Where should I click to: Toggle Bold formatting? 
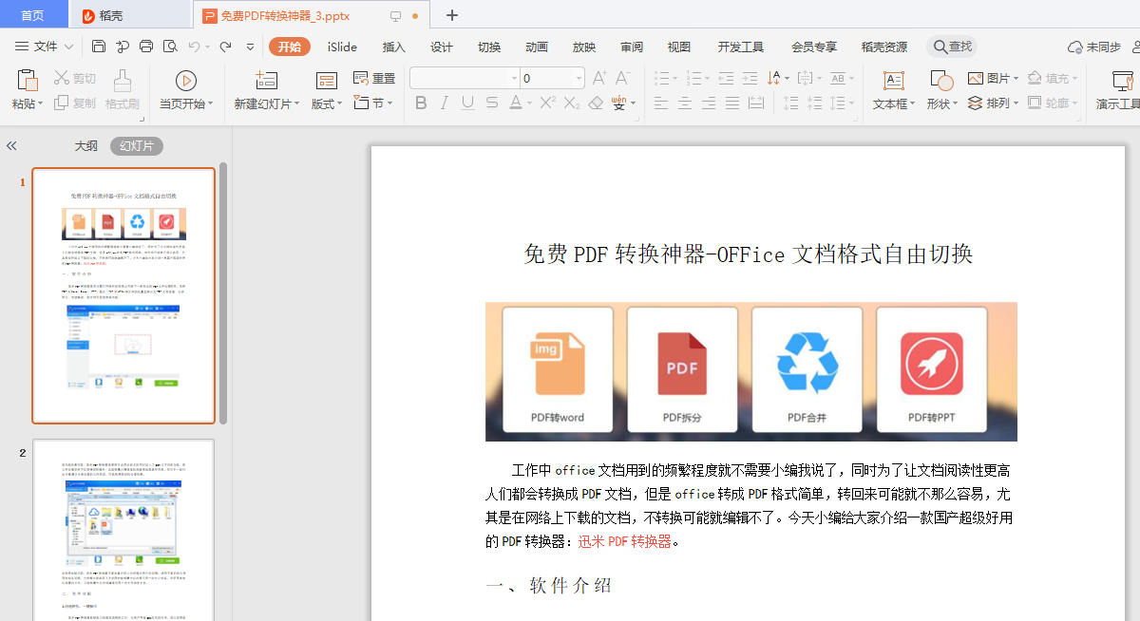coord(421,103)
